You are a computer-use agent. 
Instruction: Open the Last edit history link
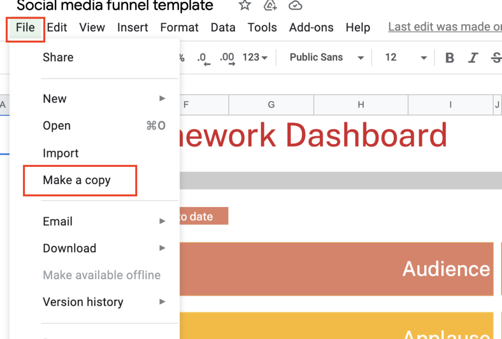(445, 27)
